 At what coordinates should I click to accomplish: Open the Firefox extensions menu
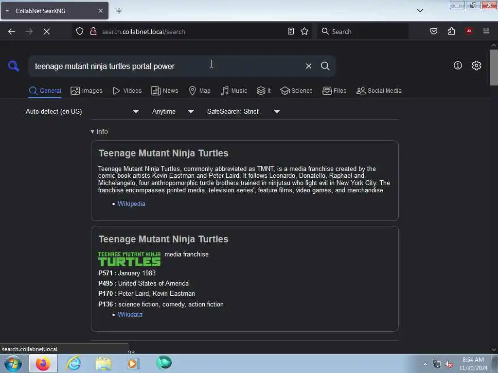(x=451, y=31)
